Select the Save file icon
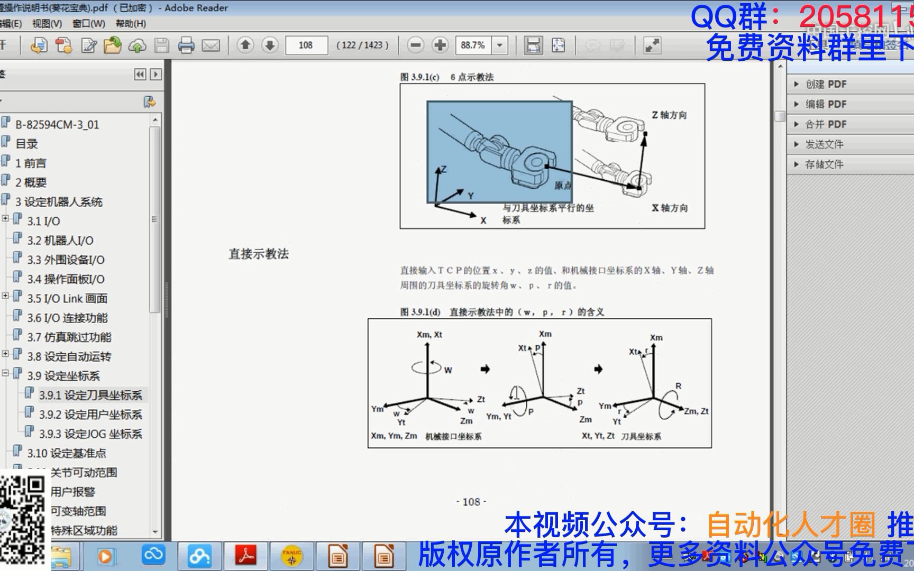This screenshot has height=571, width=914. coord(160,45)
